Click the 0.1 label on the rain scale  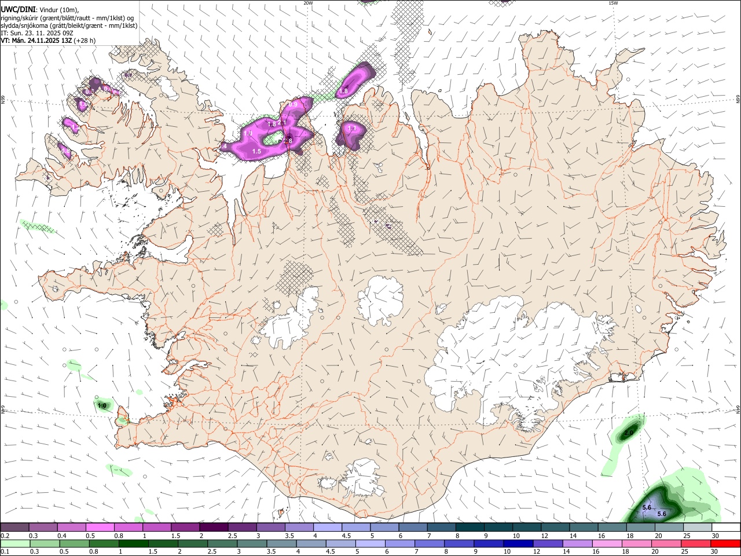[x=5, y=551]
